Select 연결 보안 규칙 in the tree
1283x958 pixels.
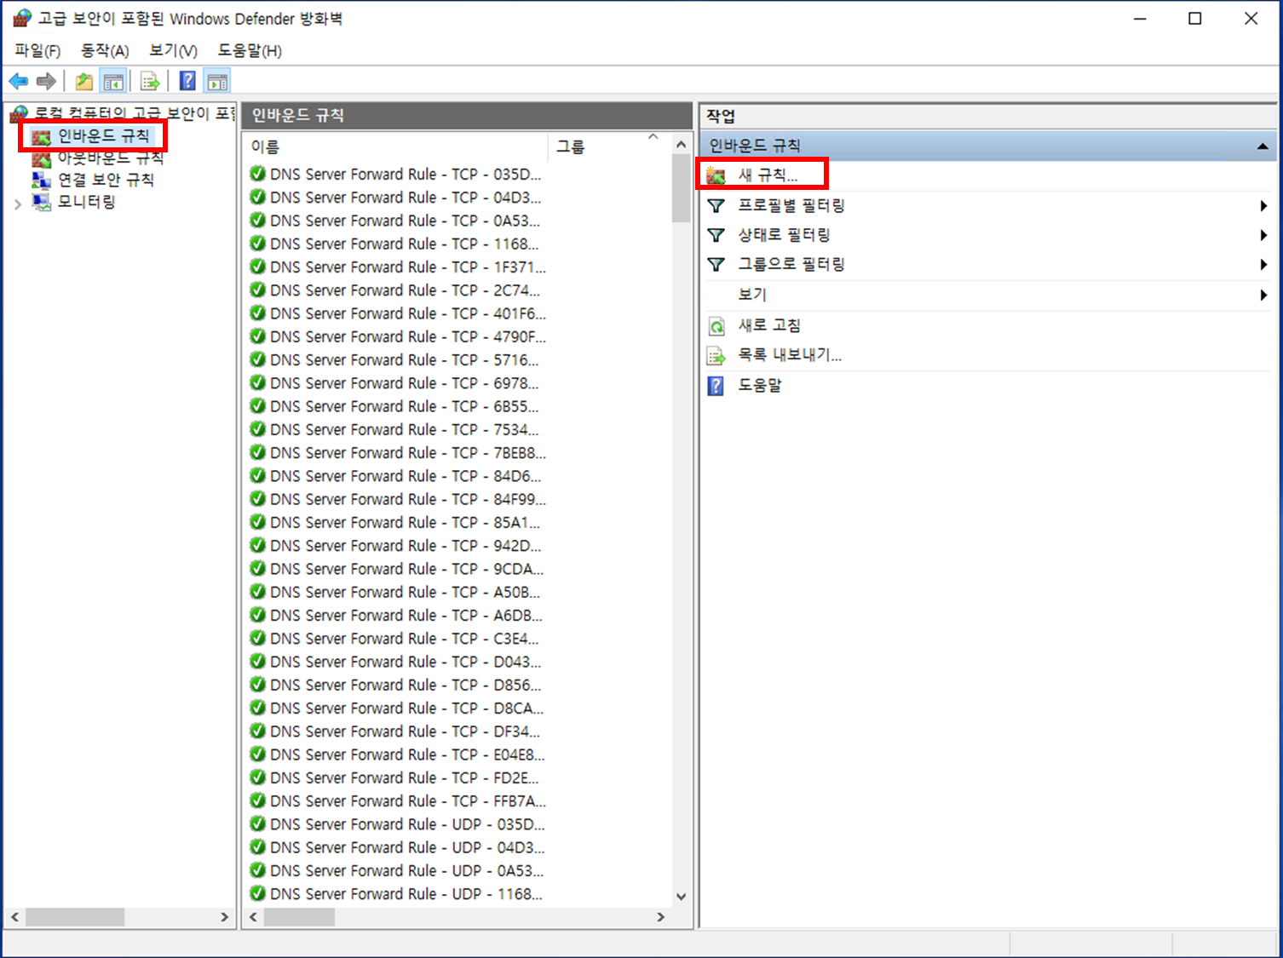[106, 180]
